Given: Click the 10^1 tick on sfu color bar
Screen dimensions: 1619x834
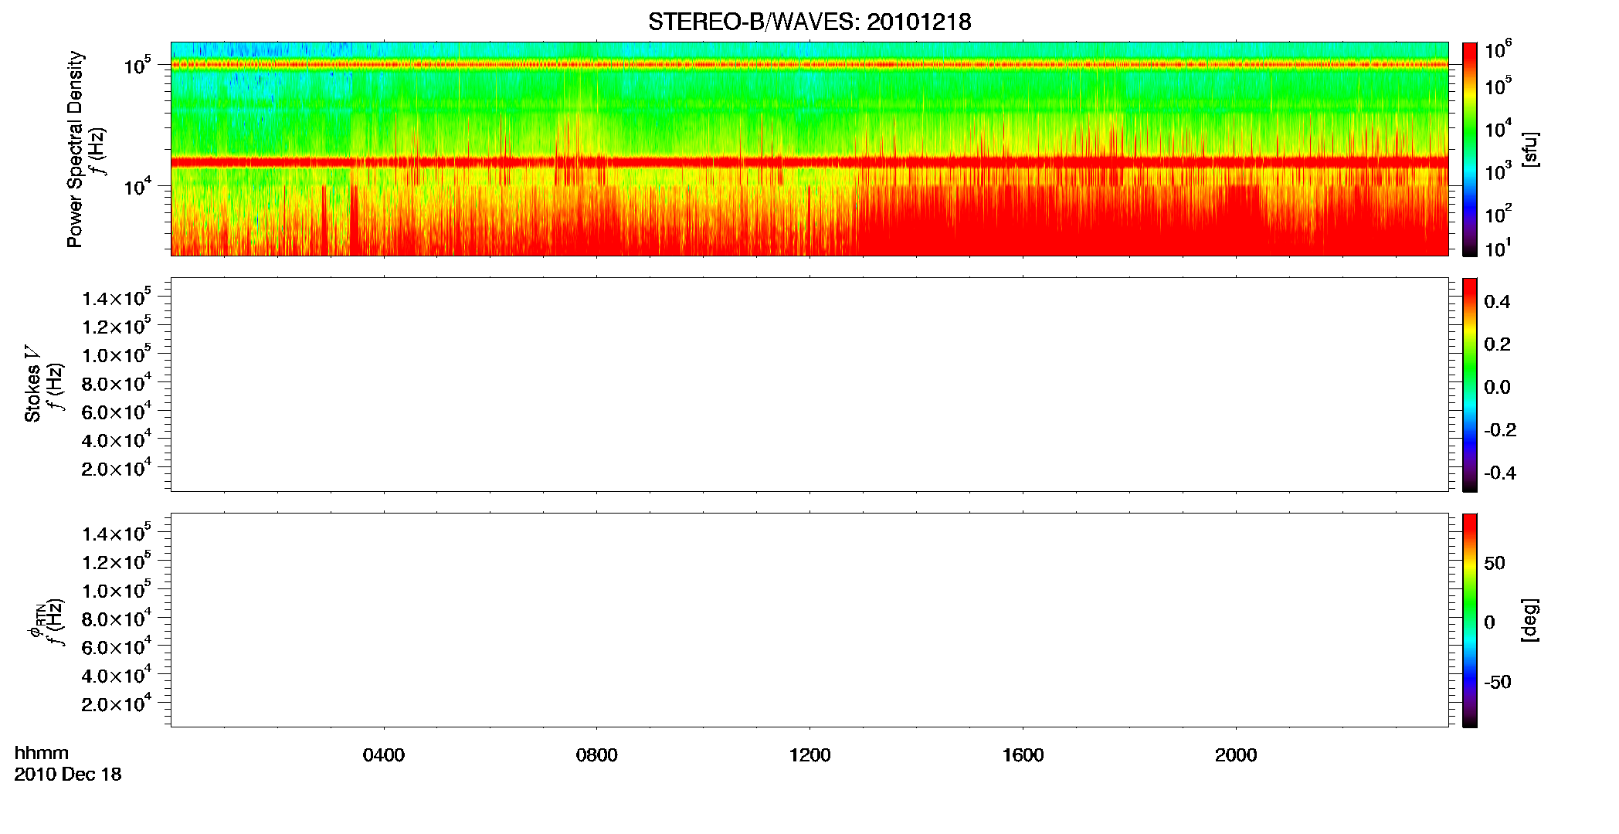Looking at the screenshot, I should 1498,249.
